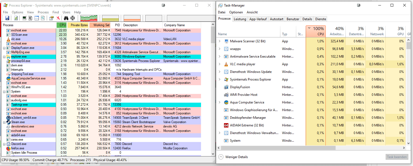Collapse the explorer.exe tree node

tap(4, 57)
